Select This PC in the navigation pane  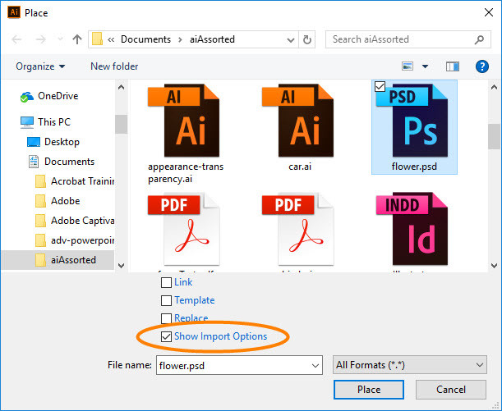(x=45, y=121)
